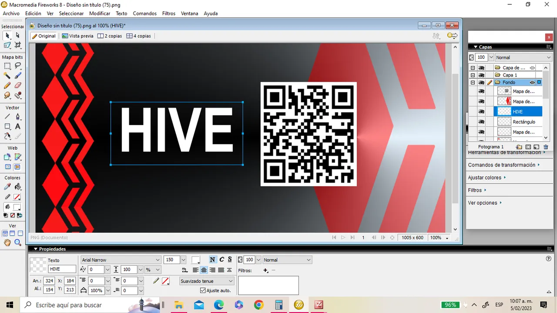Viewport: 557px width, 313px height.
Task: Select the Slice tool
Action: pos(18,157)
